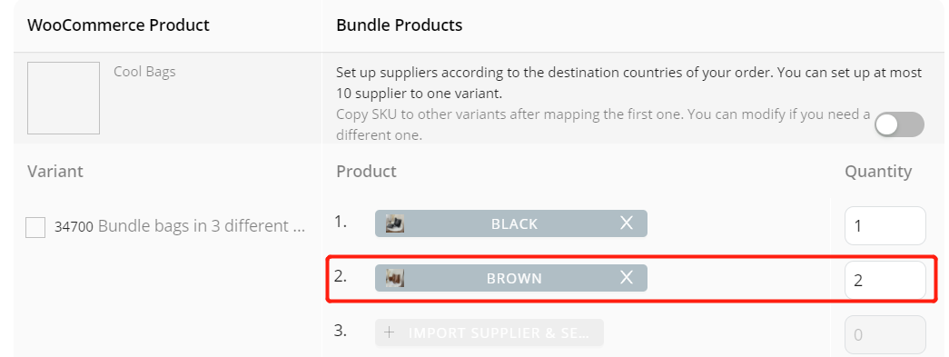Focus the quantity field showing 2

(885, 280)
